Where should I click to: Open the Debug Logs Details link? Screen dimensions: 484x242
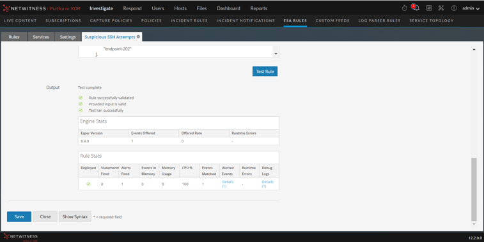coord(267,184)
